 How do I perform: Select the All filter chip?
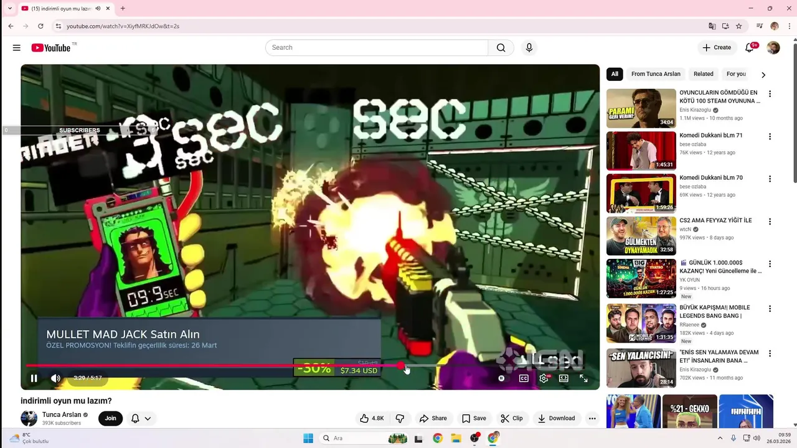coord(615,74)
